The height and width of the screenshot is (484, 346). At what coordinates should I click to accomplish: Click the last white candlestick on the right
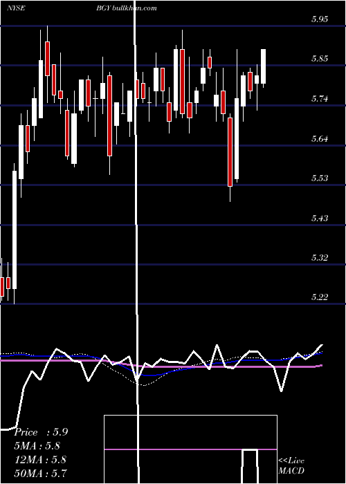[x=263, y=66]
